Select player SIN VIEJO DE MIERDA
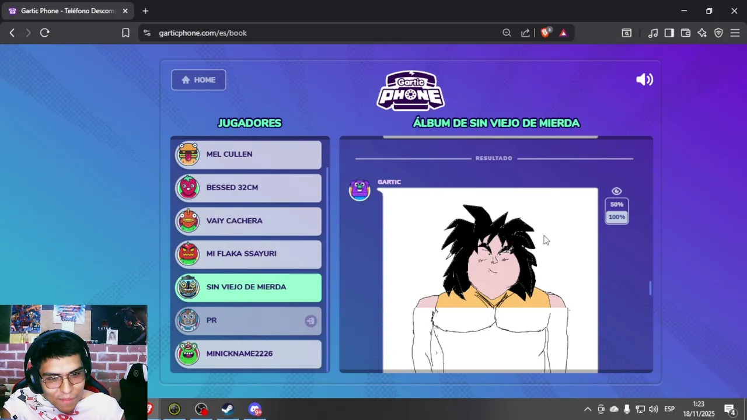The image size is (747, 420). tap(248, 287)
